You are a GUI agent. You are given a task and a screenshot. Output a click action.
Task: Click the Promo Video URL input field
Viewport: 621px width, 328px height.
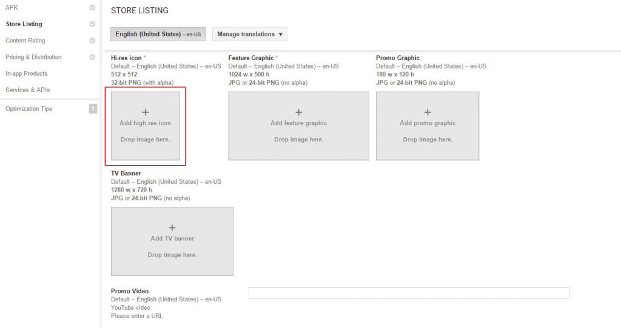pyautogui.click(x=409, y=293)
